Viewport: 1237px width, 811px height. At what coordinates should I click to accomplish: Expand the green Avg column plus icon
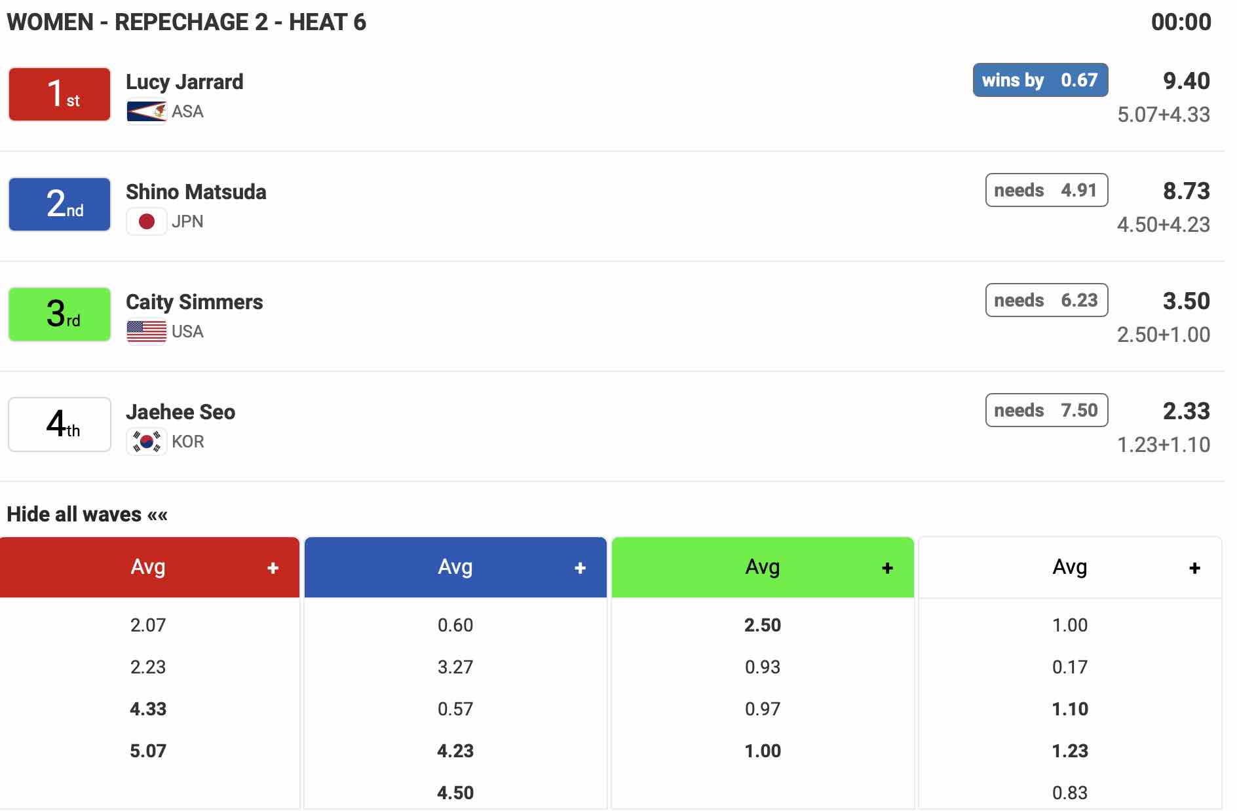point(887,568)
